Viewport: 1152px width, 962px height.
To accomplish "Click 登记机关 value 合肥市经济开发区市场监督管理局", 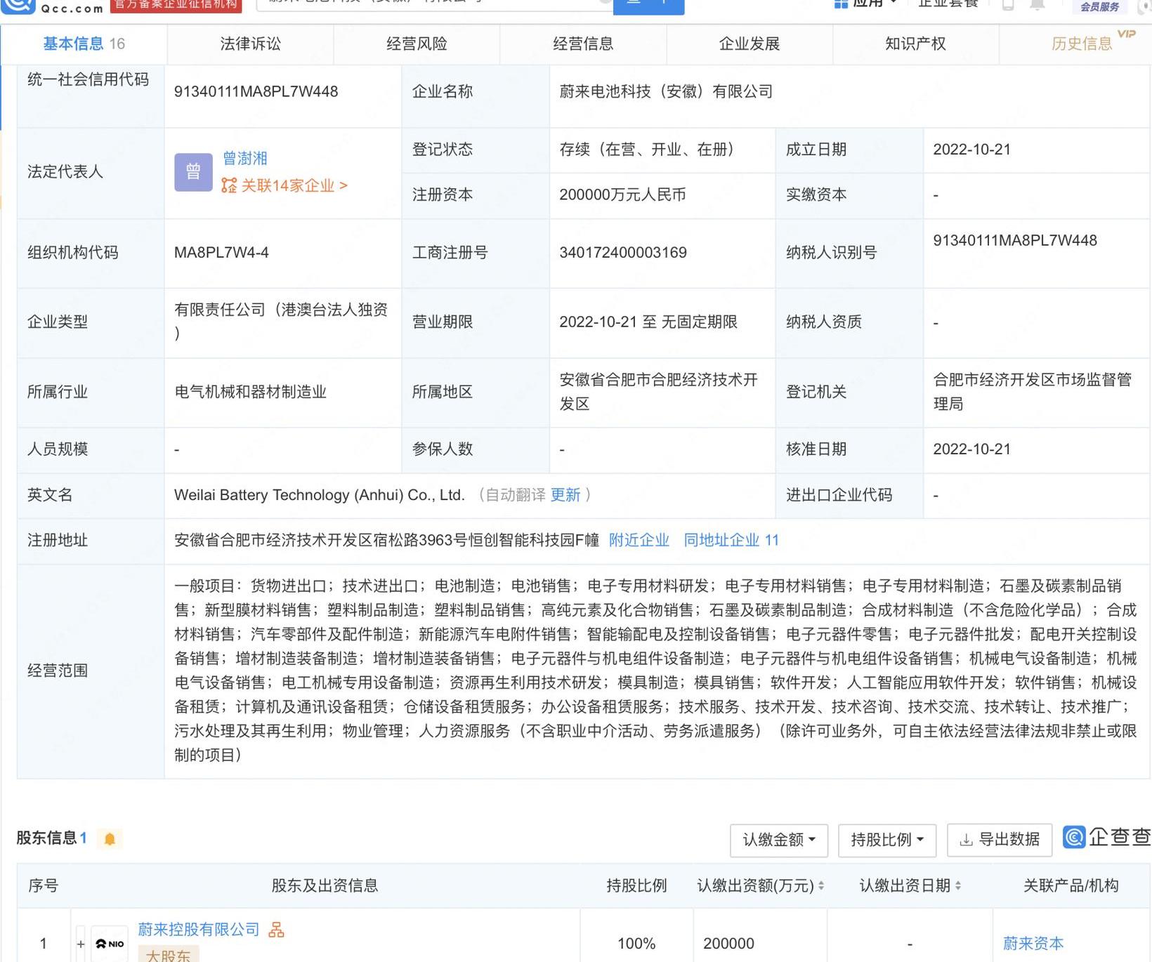I will [x=1033, y=392].
